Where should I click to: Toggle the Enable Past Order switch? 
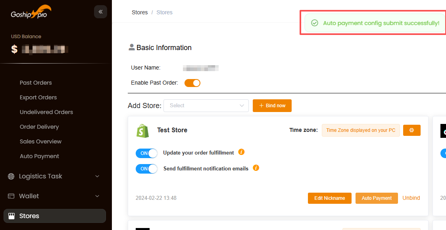tap(192, 83)
